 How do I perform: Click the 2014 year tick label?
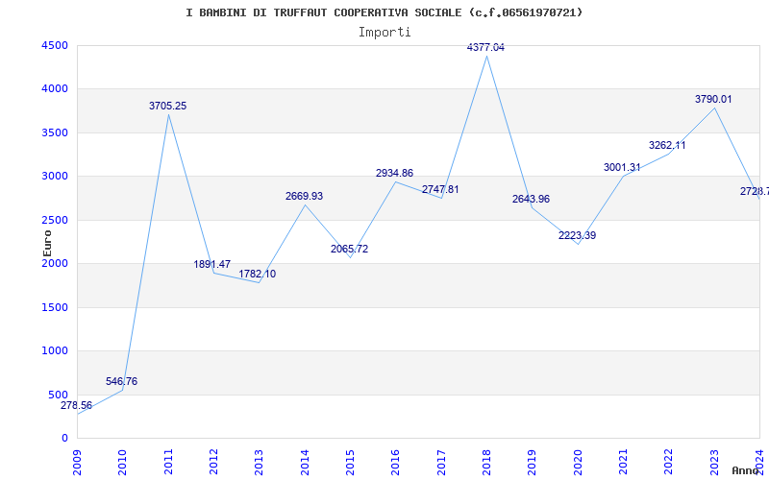[x=305, y=463]
